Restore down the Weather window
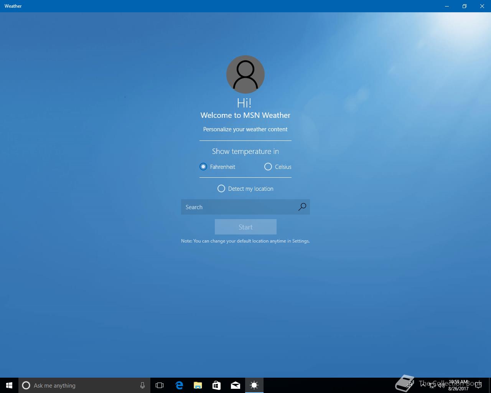The image size is (491, 393). click(465, 6)
